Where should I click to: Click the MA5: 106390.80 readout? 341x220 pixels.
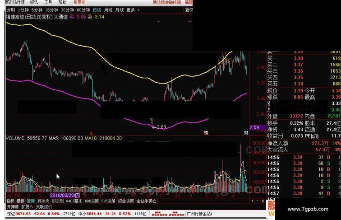click(66, 138)
